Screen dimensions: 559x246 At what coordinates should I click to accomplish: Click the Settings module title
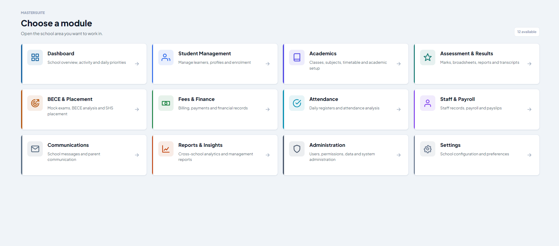click(x=450, y=145)
